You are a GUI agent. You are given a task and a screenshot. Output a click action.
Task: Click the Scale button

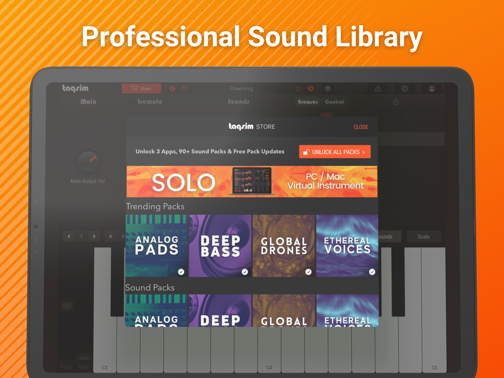(x=424, y=236)
